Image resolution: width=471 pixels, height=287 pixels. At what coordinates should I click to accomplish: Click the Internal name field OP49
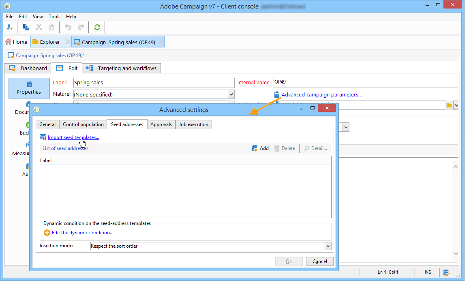click(x=366, y=83)
